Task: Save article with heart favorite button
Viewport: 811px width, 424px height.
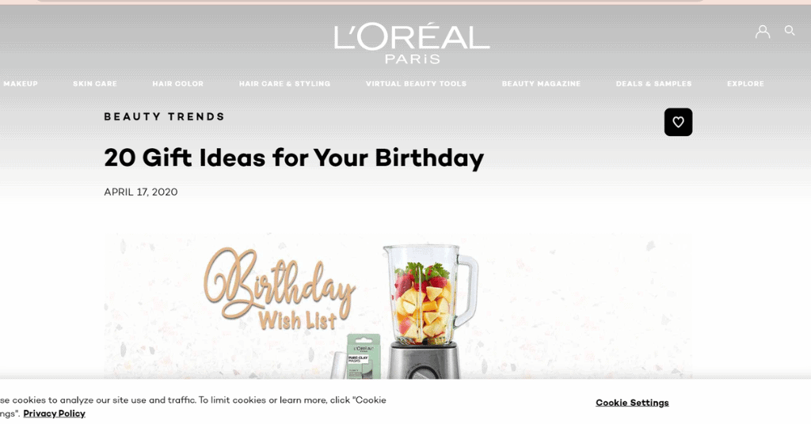Action: [x=678, y=122]
